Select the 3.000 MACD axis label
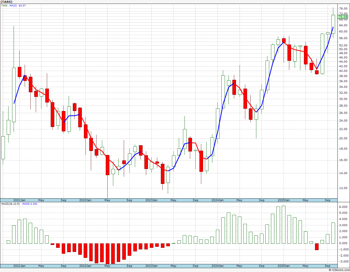The width and height of the screenshot is (350, 272). pyautogui.click(x=344, y=225)
